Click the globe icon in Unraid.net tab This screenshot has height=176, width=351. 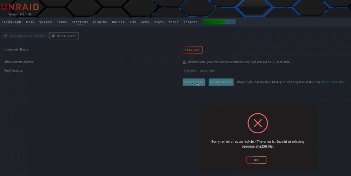pyautogui.click(x=53, y=36)
